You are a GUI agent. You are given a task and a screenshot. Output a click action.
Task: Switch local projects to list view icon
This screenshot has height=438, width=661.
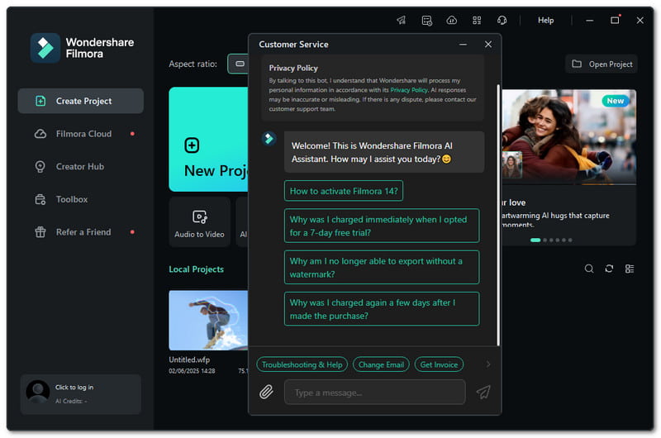(x=630, y=269)
